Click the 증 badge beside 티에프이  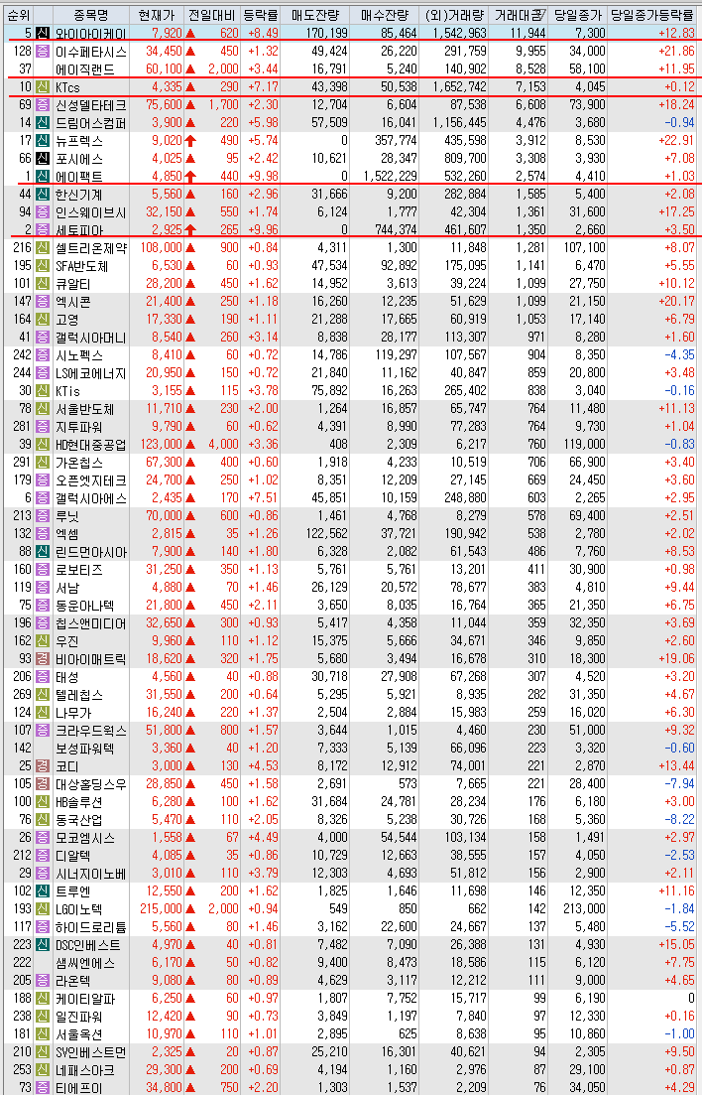[x=43, y=1087]
